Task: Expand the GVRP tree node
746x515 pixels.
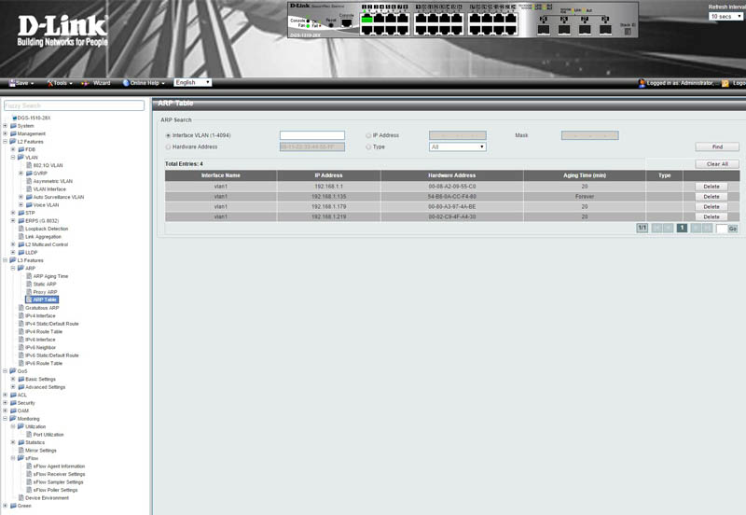Action: [21, 174]
